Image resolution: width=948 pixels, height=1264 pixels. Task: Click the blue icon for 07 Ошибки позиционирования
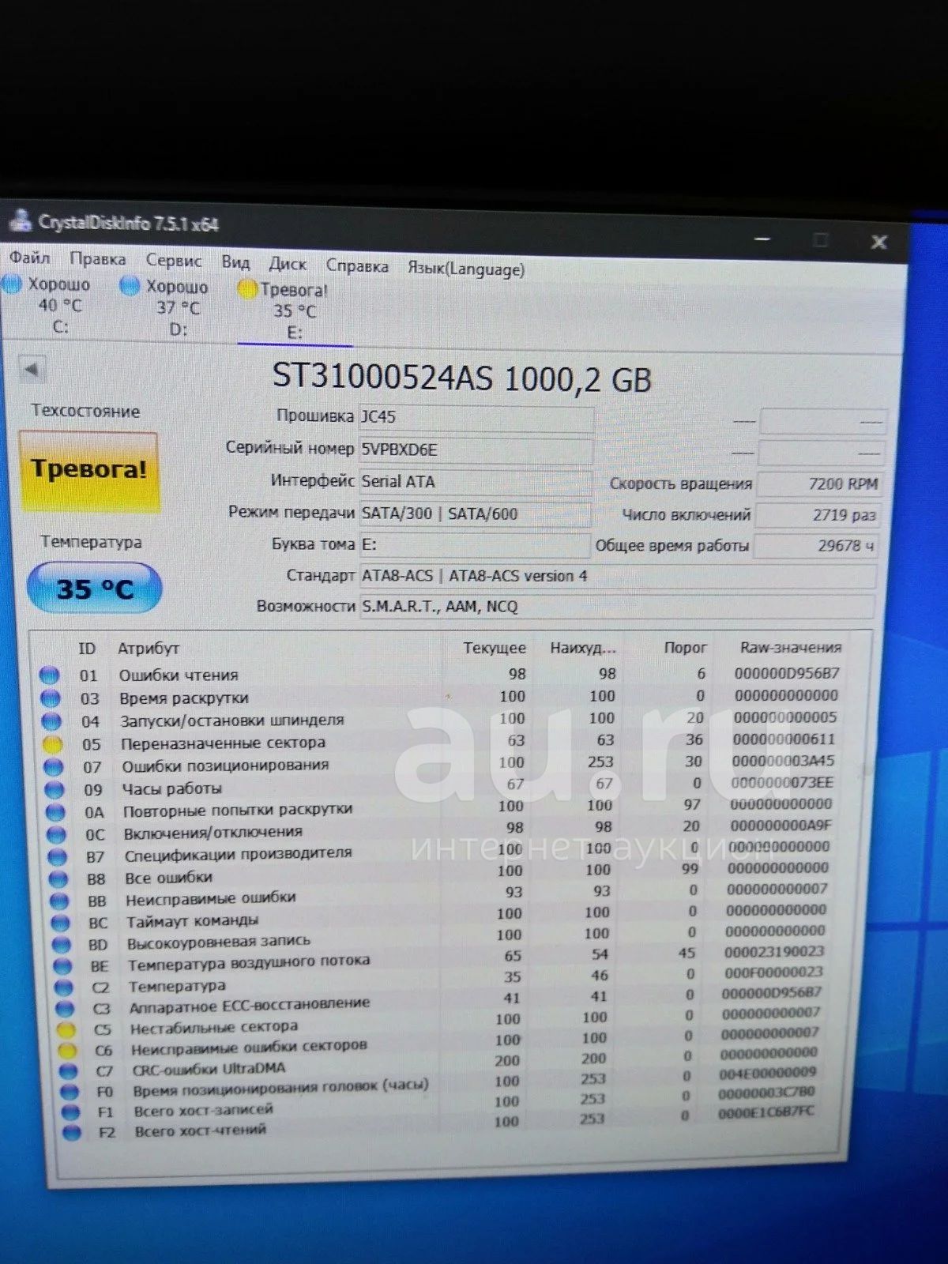pos(54,767)
